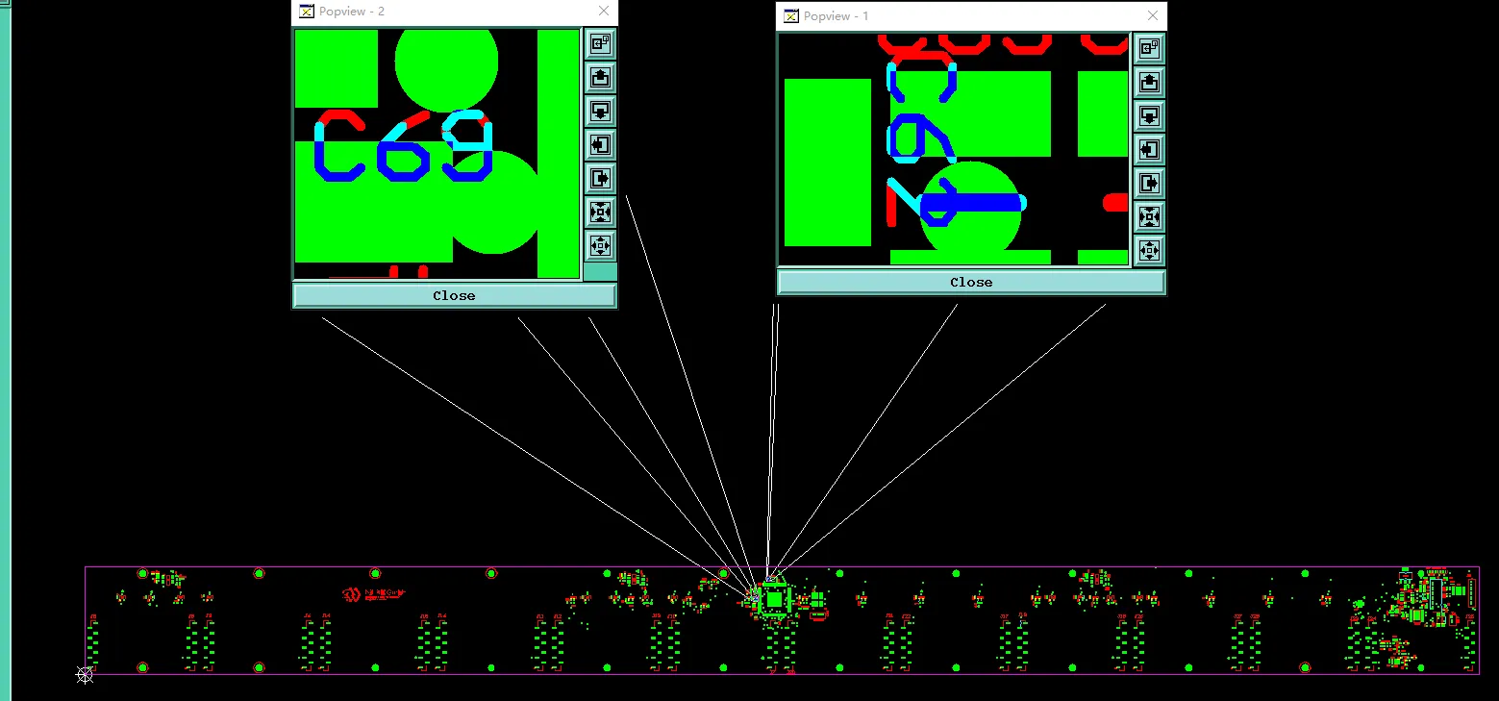Open Popview - 2 title bar system icon
Viewport: 1499px width, 701px height.
[x=307, y=12]
